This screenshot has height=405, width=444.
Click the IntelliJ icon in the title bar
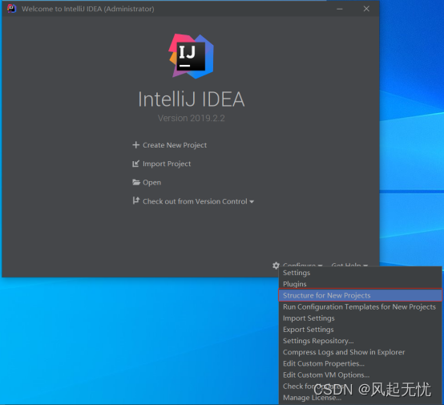pyautogui.click(x=11, y=9)
